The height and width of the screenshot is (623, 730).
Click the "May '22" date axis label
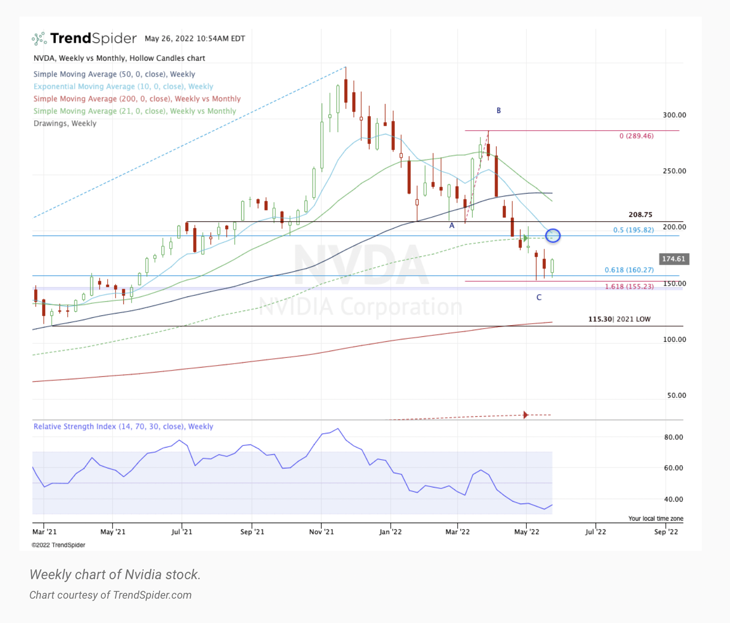pyautogui.click(x=527, y=532)
